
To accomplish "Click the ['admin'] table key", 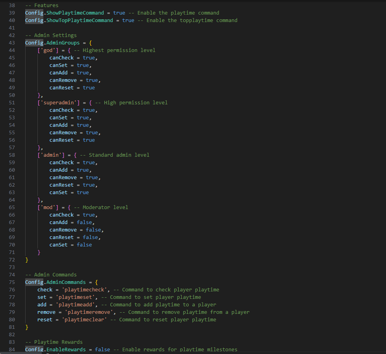I will 51,155.
